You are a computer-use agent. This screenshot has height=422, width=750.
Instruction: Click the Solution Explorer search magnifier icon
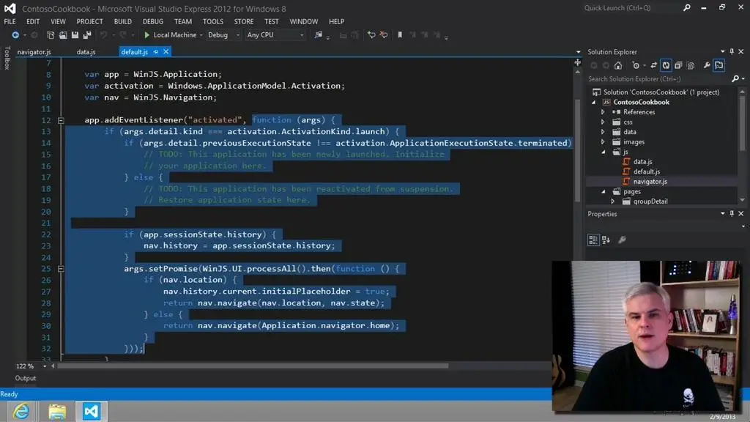735,79
